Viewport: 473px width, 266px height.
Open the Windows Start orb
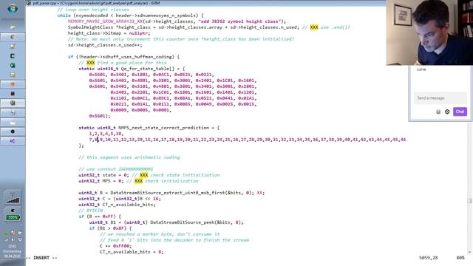point(13,9)
